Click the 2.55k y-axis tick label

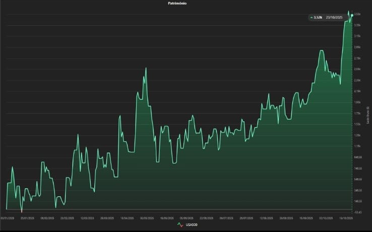click(357, 69)
